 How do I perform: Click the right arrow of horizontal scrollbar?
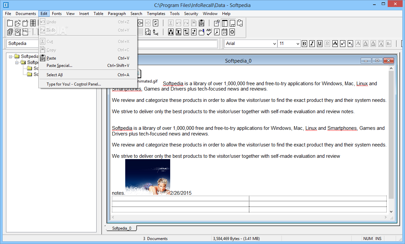coord(386,217)
